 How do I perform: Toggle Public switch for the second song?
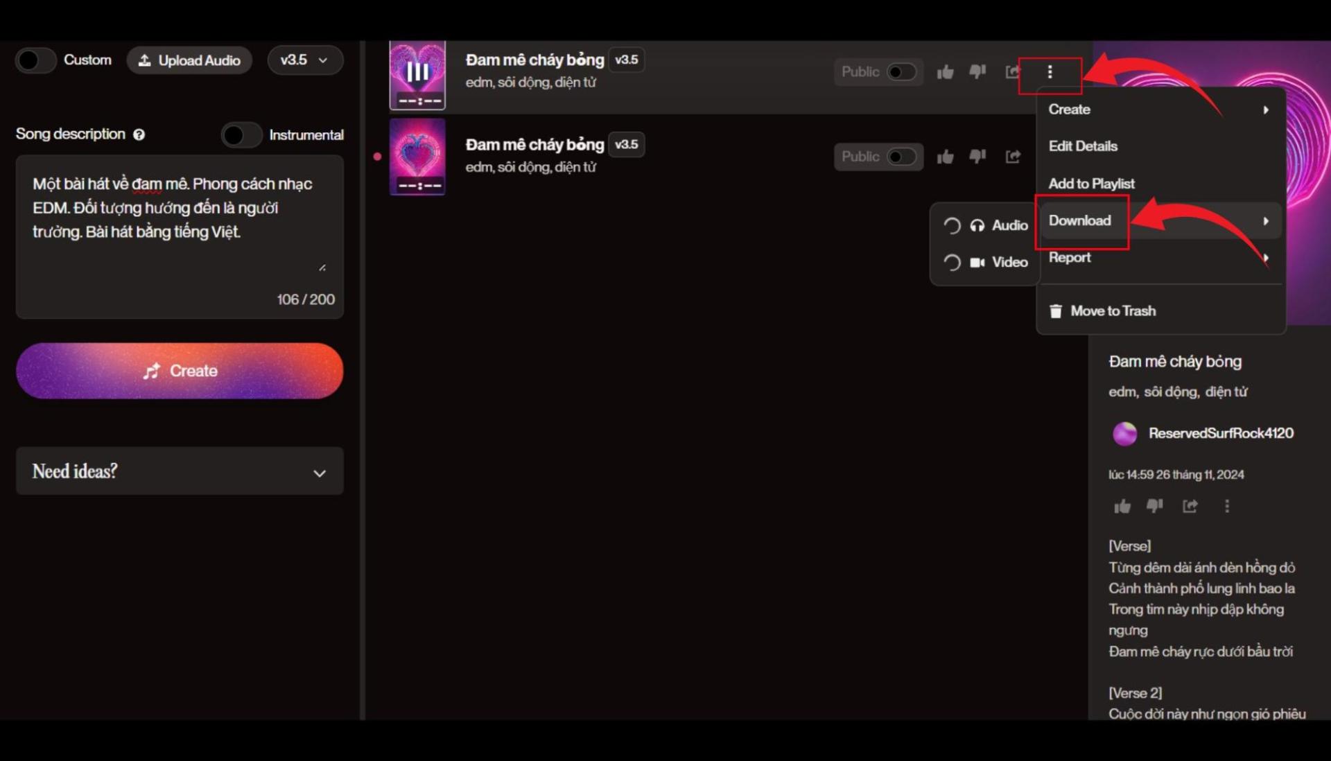(x=901, y=157)
